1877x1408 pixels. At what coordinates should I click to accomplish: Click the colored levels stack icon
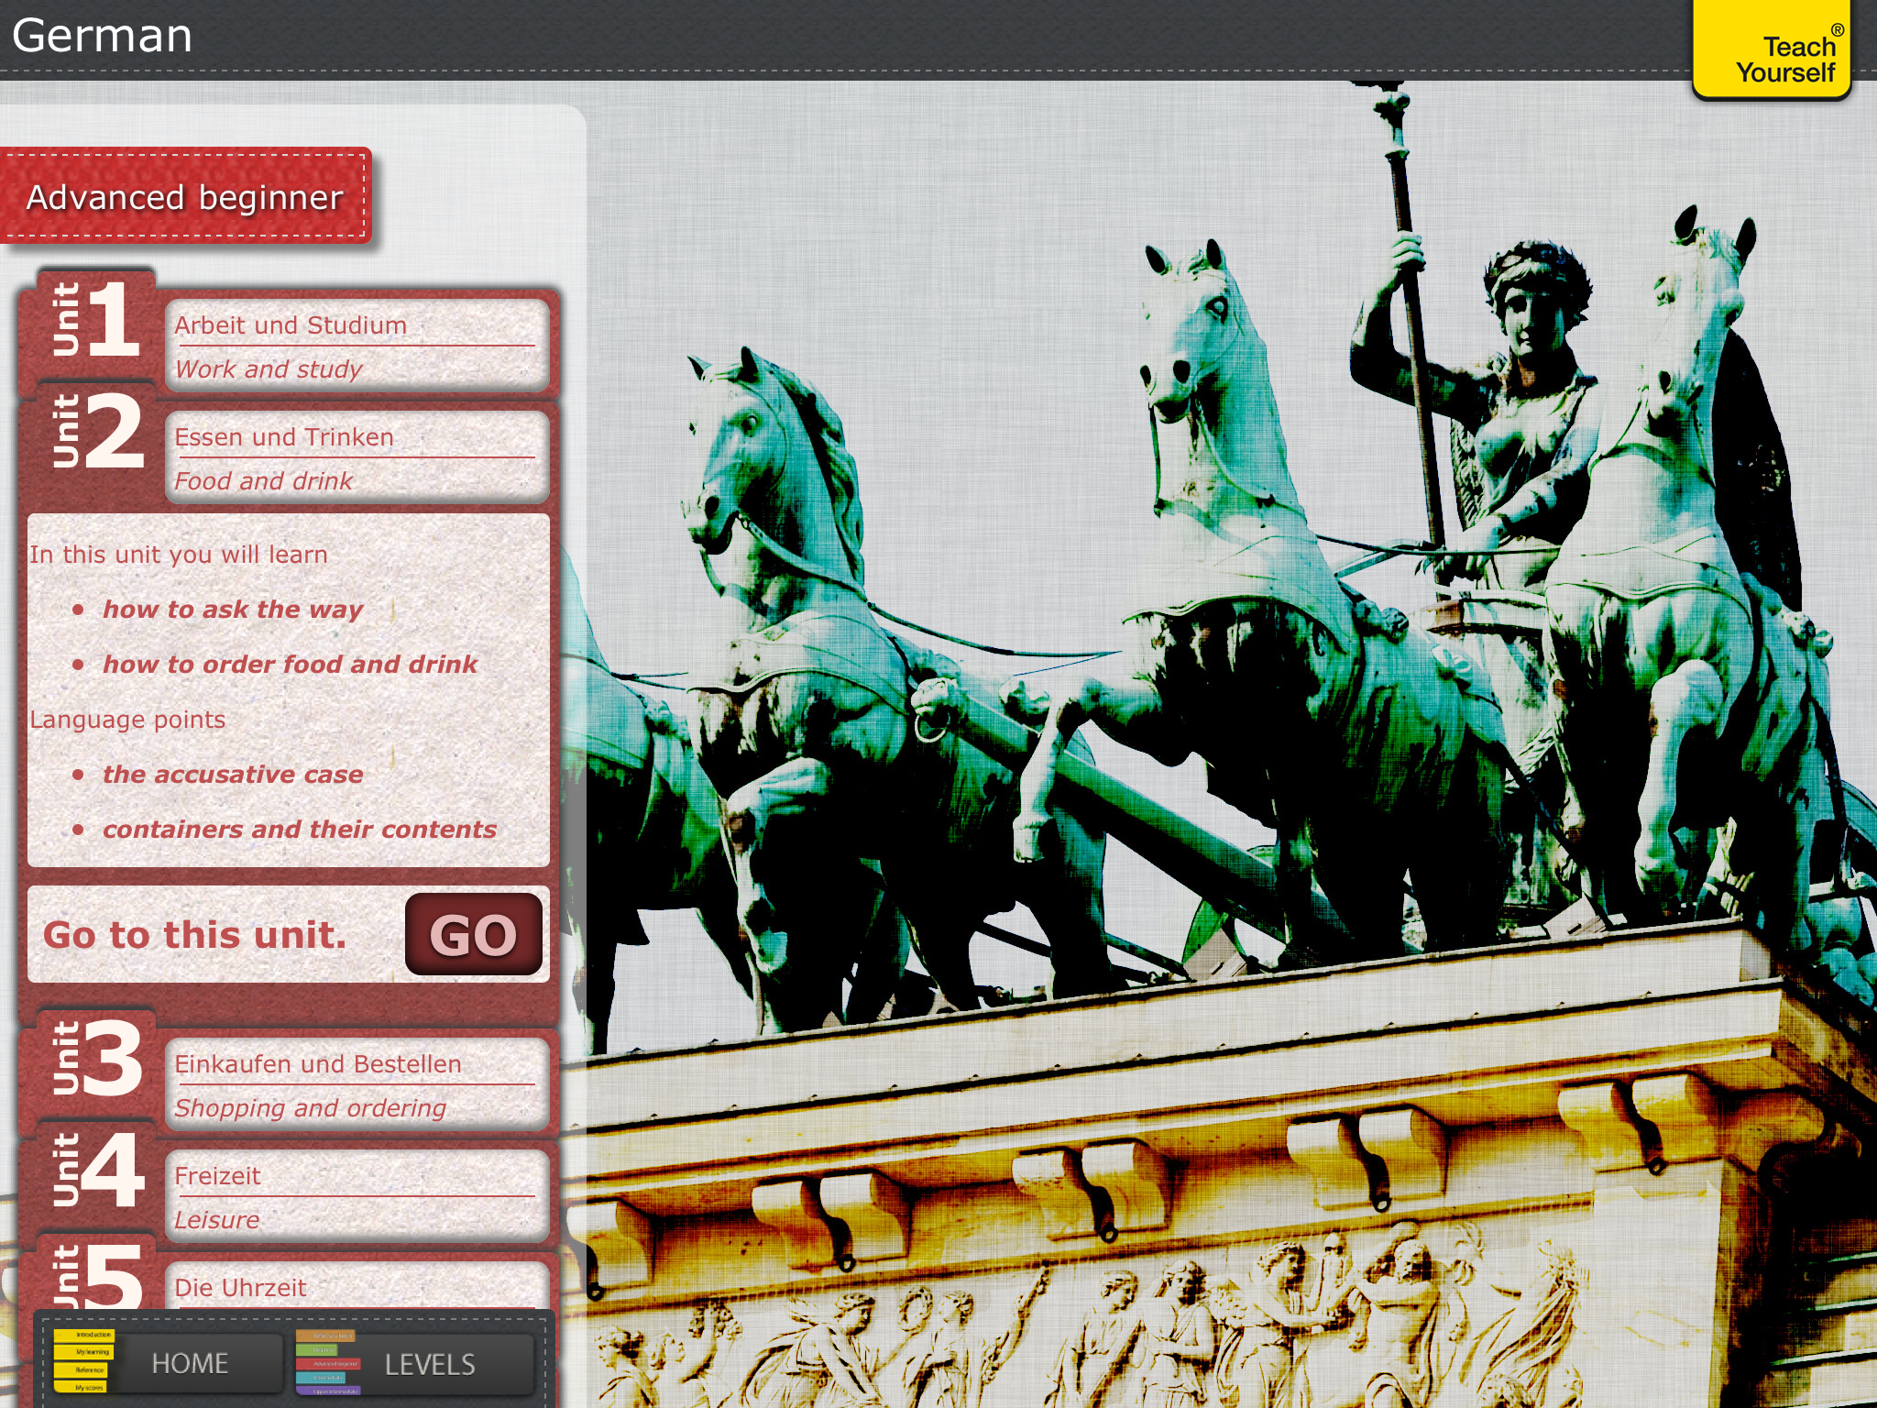[x=327, y=1363]
